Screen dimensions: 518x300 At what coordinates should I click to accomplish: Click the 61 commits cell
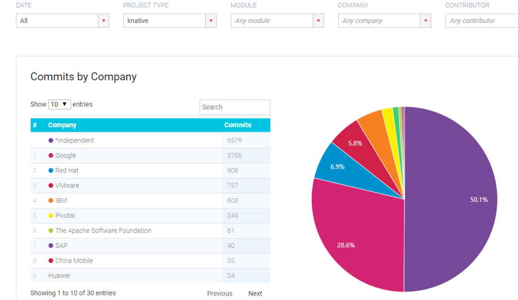point(247,231)
